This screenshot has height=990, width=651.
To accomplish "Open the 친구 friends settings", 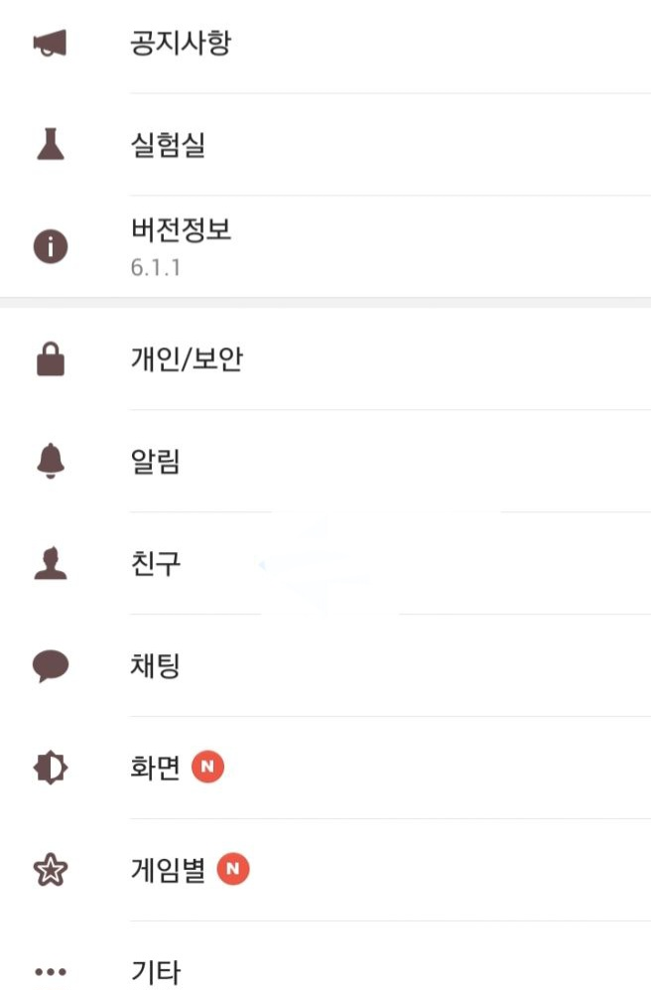I will pyautogui.click(x=155, y=564).
